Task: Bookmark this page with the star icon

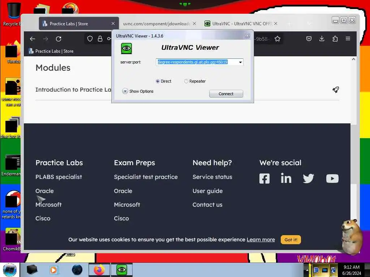Action: 277,39
